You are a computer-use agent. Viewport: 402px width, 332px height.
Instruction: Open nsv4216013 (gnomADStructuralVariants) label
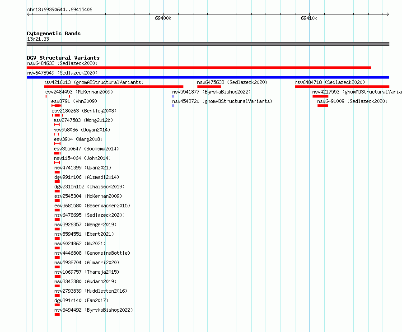coord(93,82)
